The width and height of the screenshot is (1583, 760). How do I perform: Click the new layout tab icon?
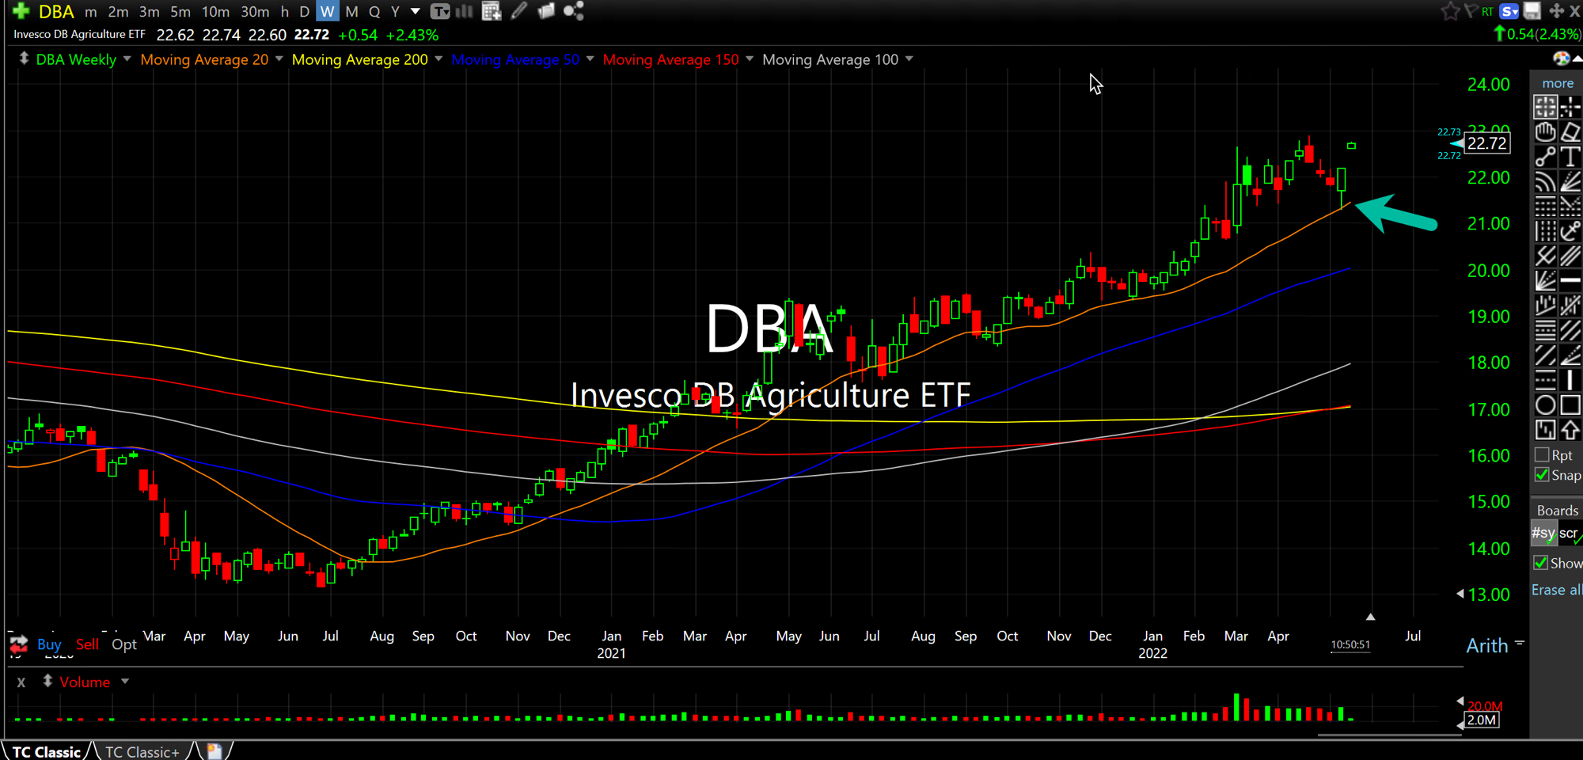click(214, 750)
